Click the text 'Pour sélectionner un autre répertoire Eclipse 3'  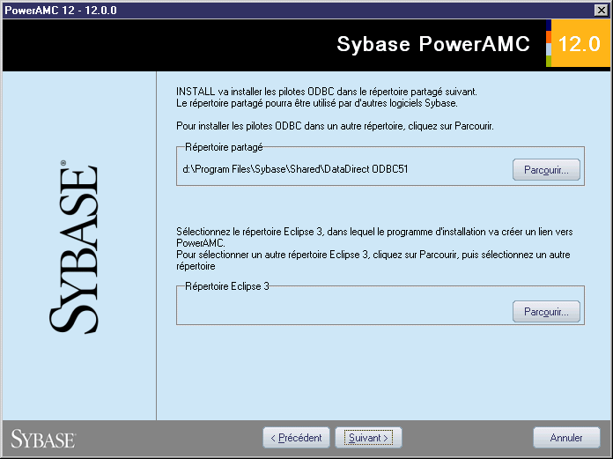coord(272,255)
